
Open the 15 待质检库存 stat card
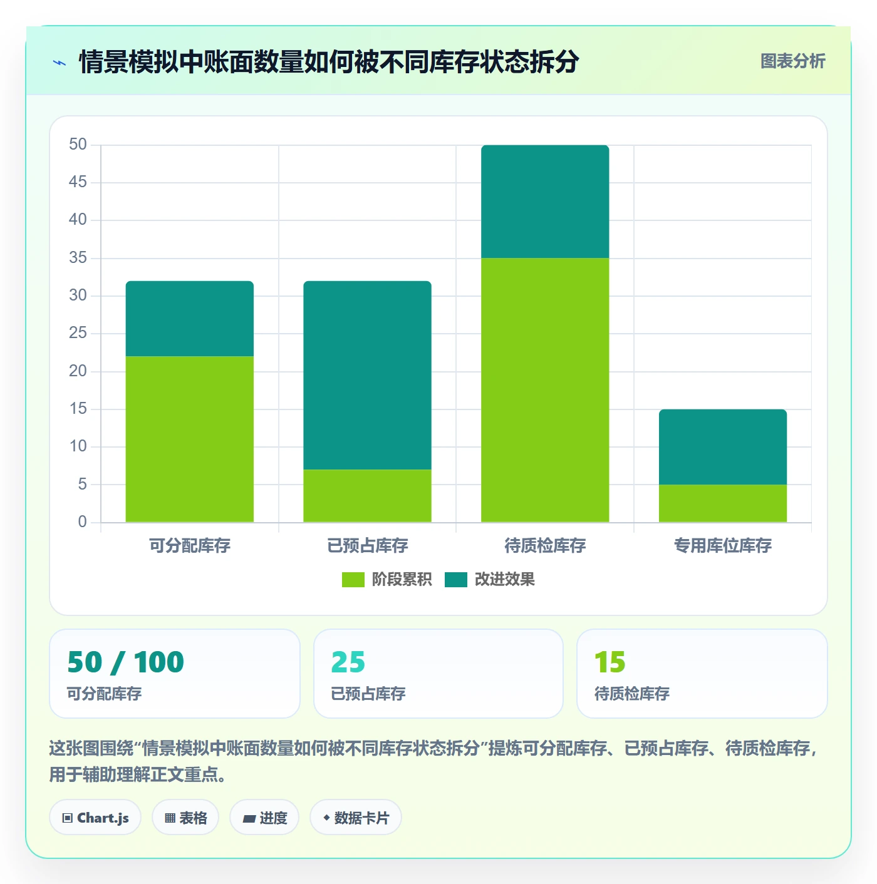(702, 674)
